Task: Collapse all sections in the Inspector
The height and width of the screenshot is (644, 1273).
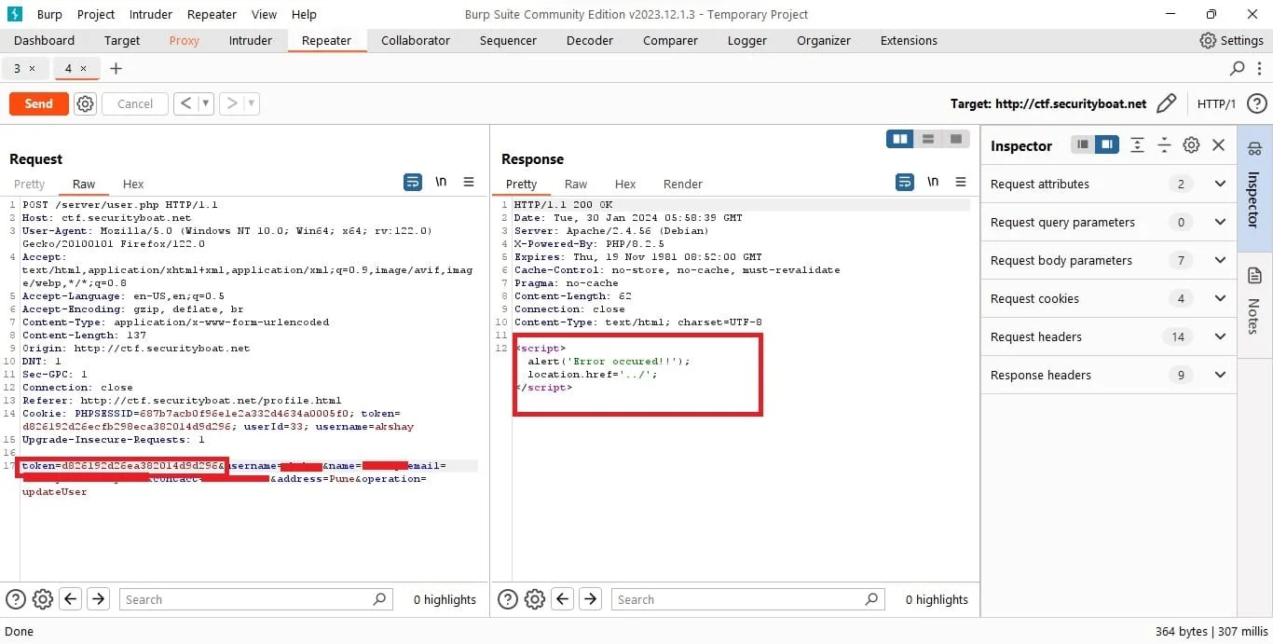Action: pyautogui.click(x=1164, y=144)
